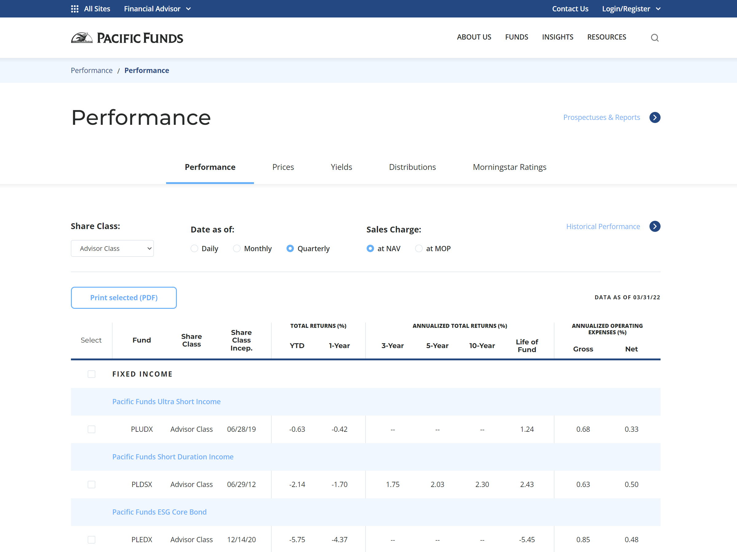The image size is (737, 552).
Task: Click arrow icon beside Historical Performance
Action: click(654, 227)
